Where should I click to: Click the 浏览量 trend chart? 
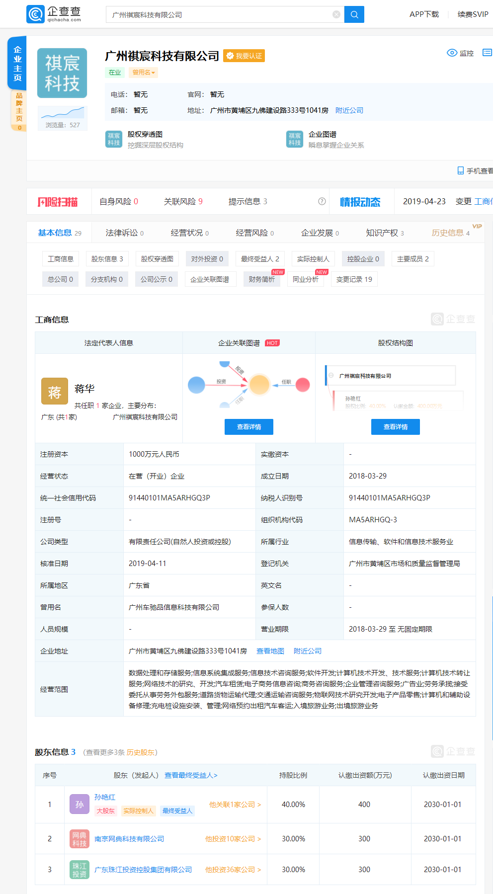(x=62, y=113)
